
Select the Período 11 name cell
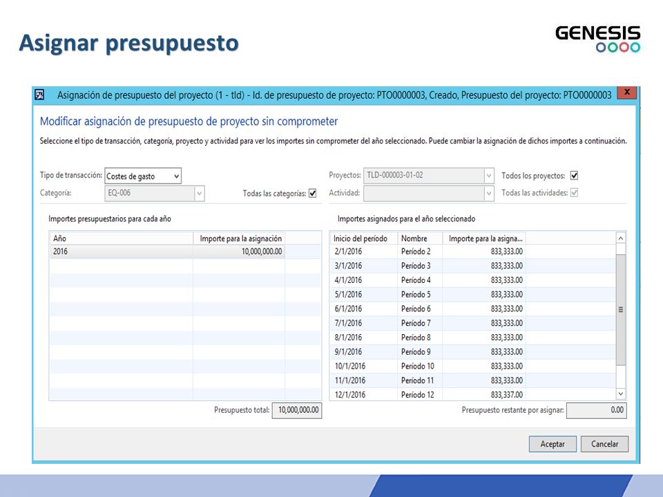pyautogui.click(x=420, y=381)
